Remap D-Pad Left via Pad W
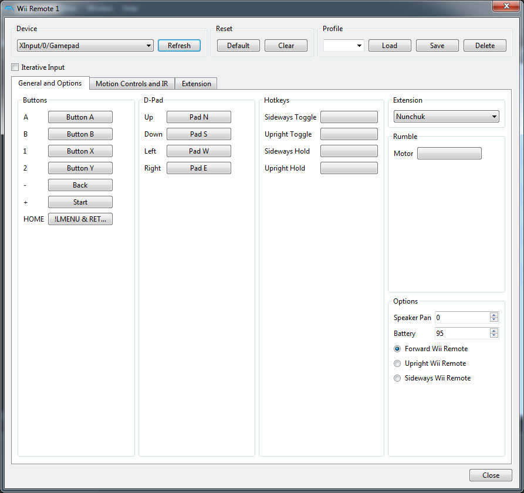The height and width of the screenshot is (493, 524). 199,151
